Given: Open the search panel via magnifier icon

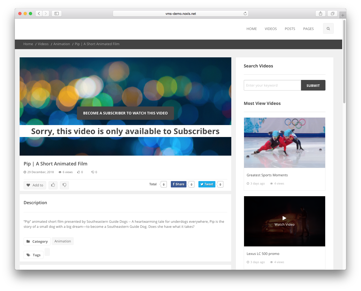Looking at the screenshot, I should click(328, 28).
